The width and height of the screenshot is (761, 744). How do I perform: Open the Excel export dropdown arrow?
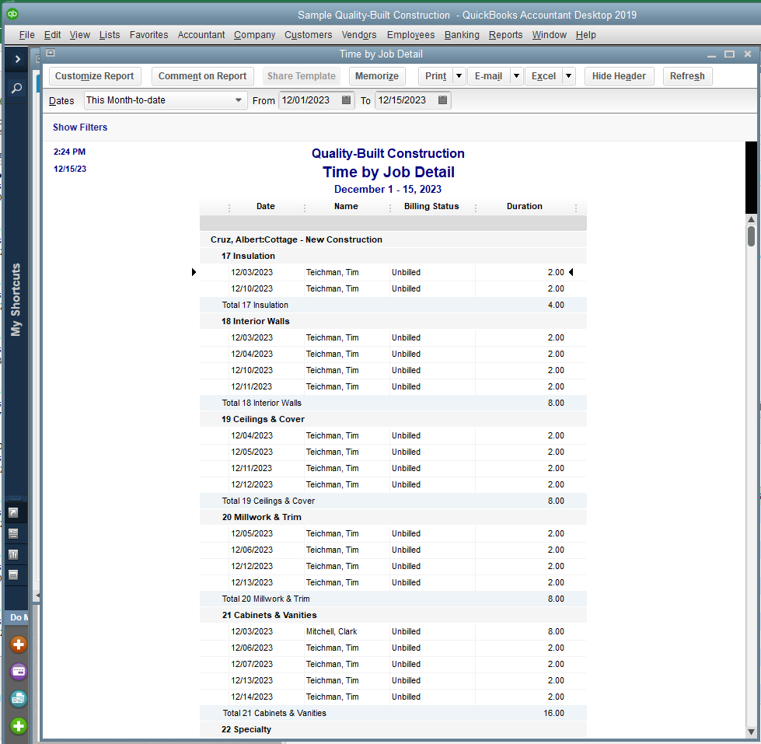pyautogui.click(x=567, y=75)
